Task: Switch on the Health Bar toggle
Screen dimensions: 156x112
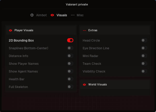Action: (x=70, y=79)
